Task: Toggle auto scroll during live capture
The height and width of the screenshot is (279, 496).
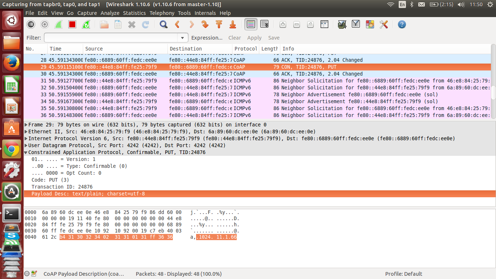Action: tap(265, 24)
